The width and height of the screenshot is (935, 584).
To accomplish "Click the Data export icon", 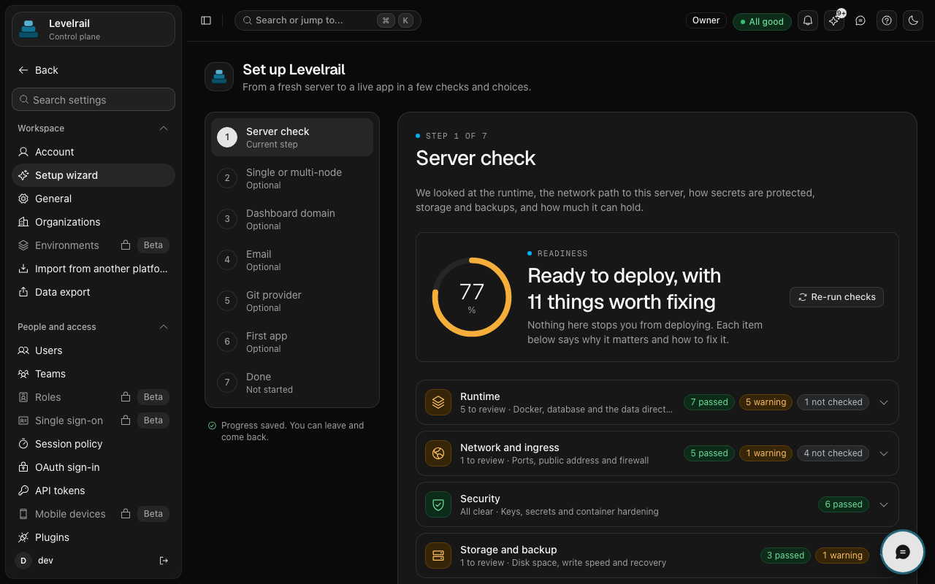I will tap(23, 292).
